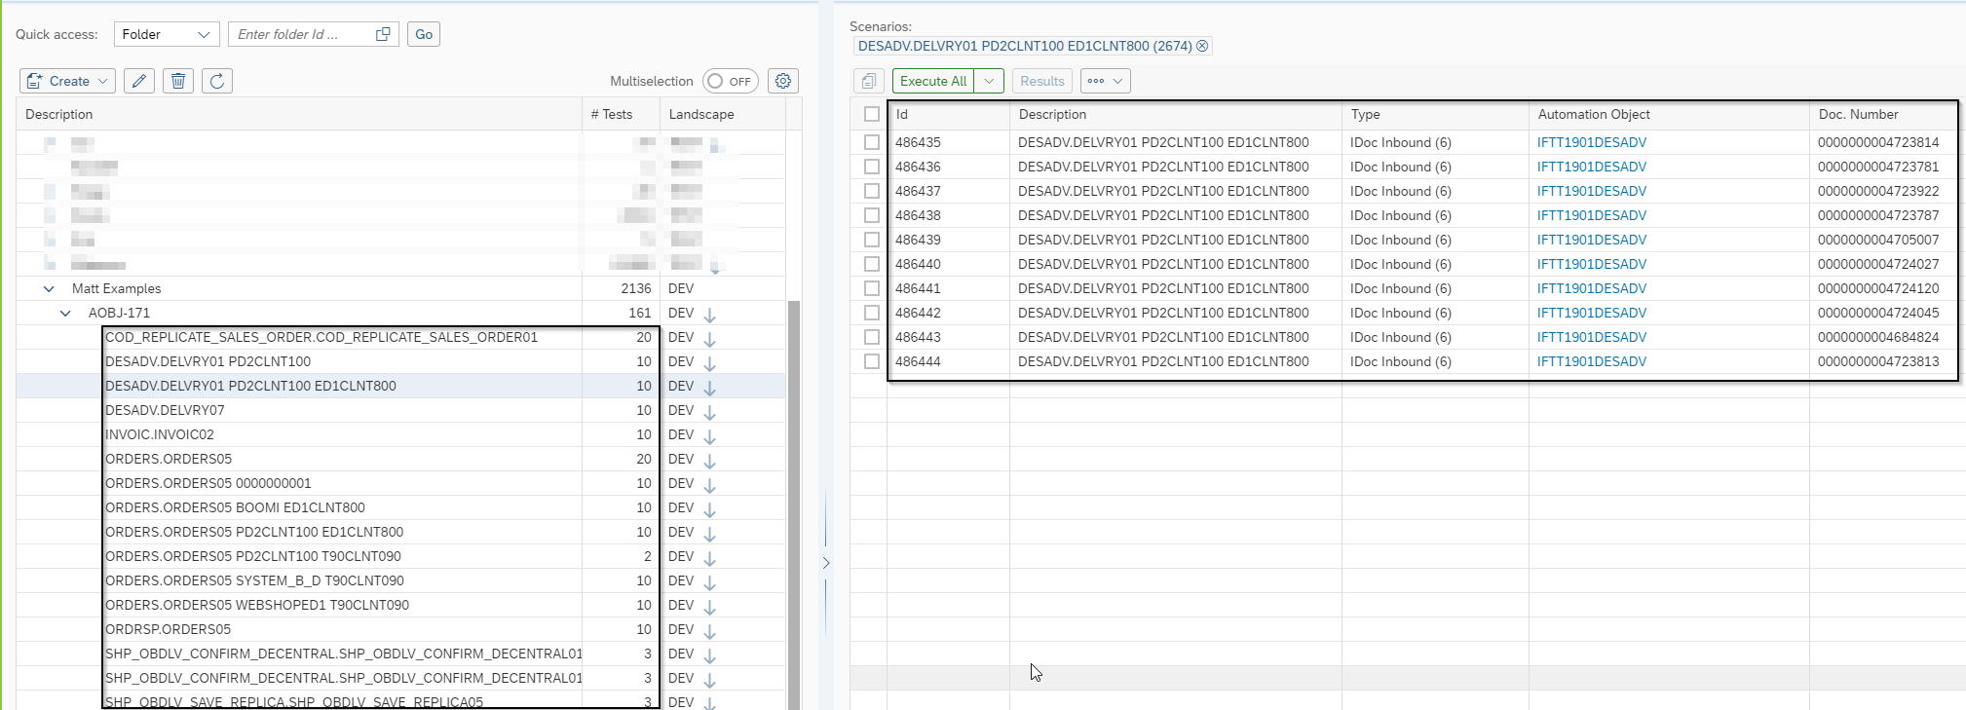Open value help icon in folder Id field
1966x710 pixels.
pos(383,34)
